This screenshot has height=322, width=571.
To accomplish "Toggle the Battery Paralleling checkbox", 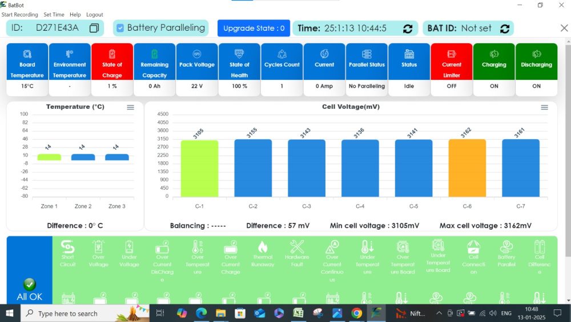I will click(120, 28).
